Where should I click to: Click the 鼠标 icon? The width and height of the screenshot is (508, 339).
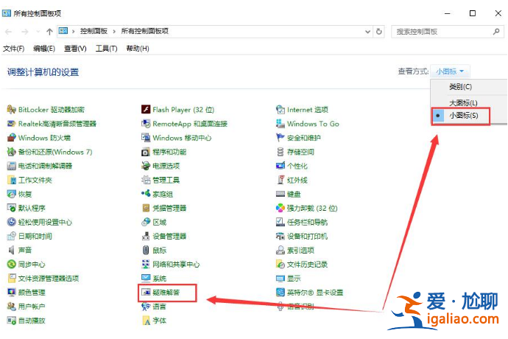click(146, 250)
